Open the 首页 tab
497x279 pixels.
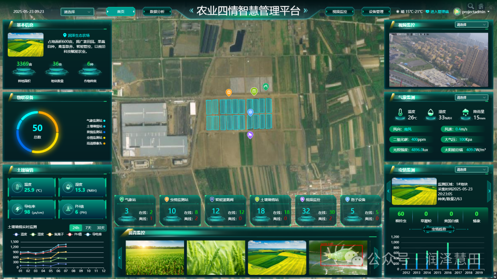pyautogui.click(x=121, y=11)
